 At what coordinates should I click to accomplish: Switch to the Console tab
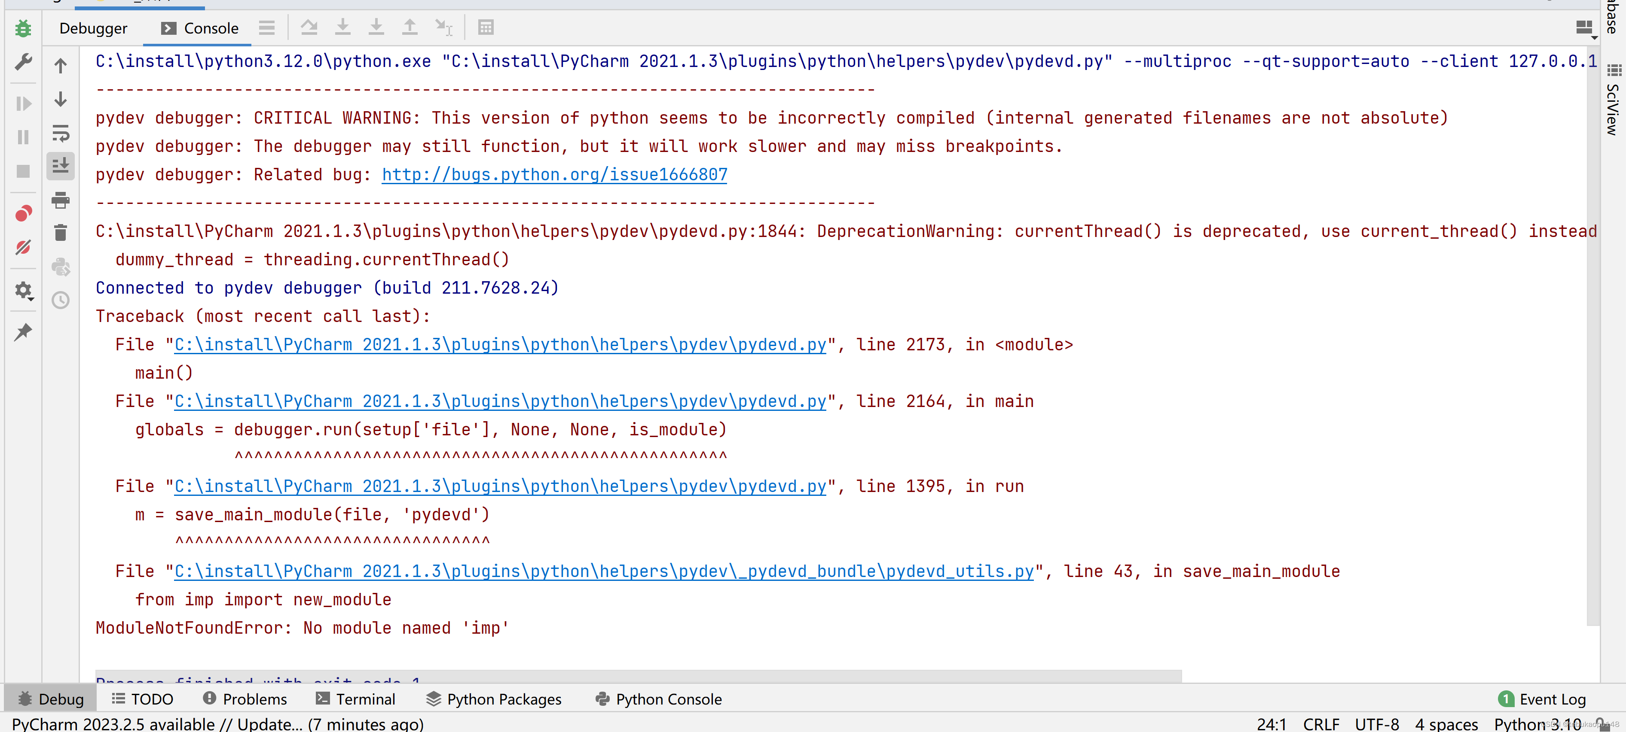[x=199, y=28]
